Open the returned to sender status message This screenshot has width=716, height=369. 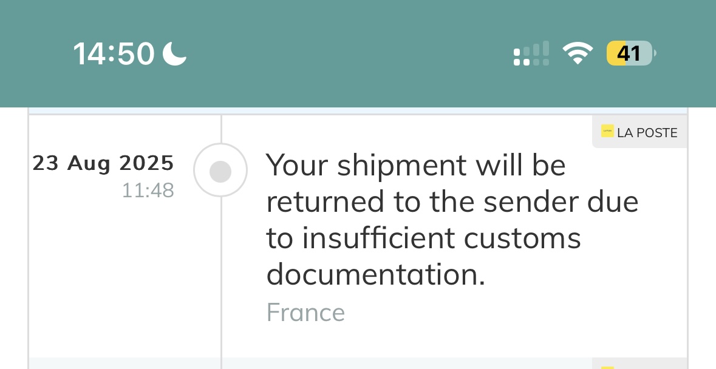coord(452,219)
